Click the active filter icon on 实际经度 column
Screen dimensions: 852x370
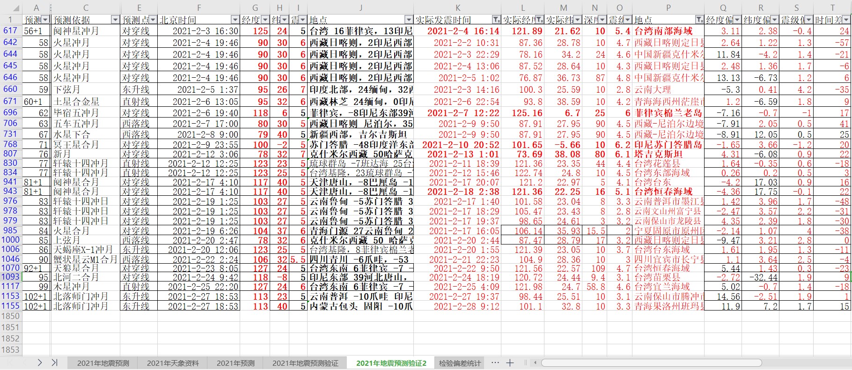tap(539, 20)
